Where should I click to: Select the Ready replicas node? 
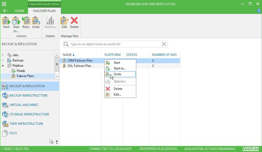pyautogui.click(x=21, y=71)
